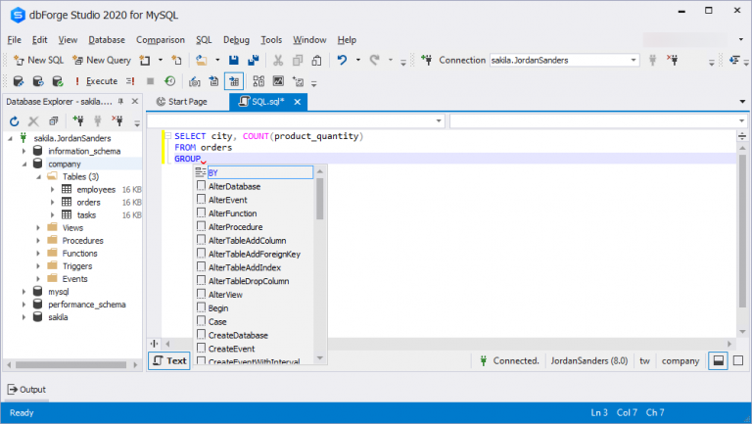Open the Database menu
The image size is (752, 424).
click(107, 40)
